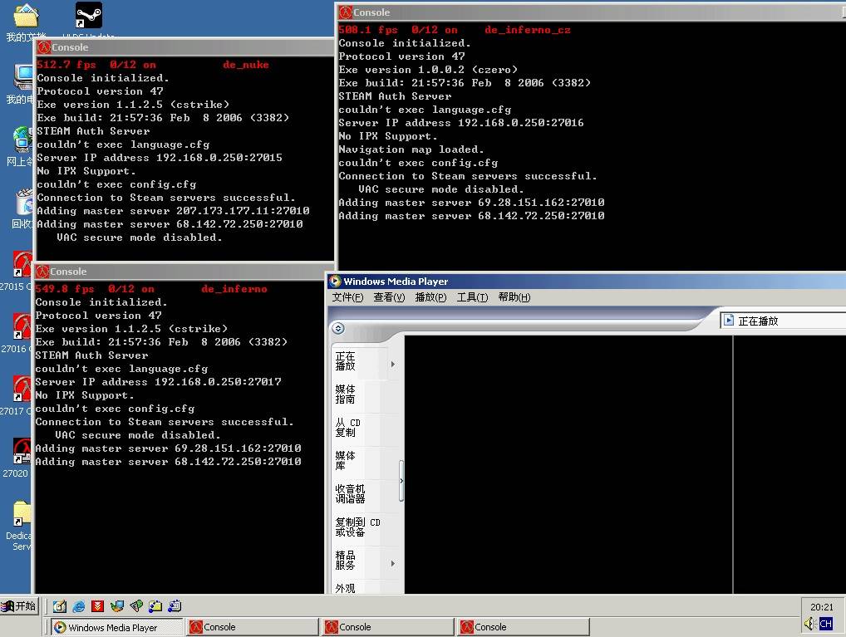The width and height of the screenshot is (846, 637).
Task: Open the 开始 Start button
Action: tap(19, 606)
